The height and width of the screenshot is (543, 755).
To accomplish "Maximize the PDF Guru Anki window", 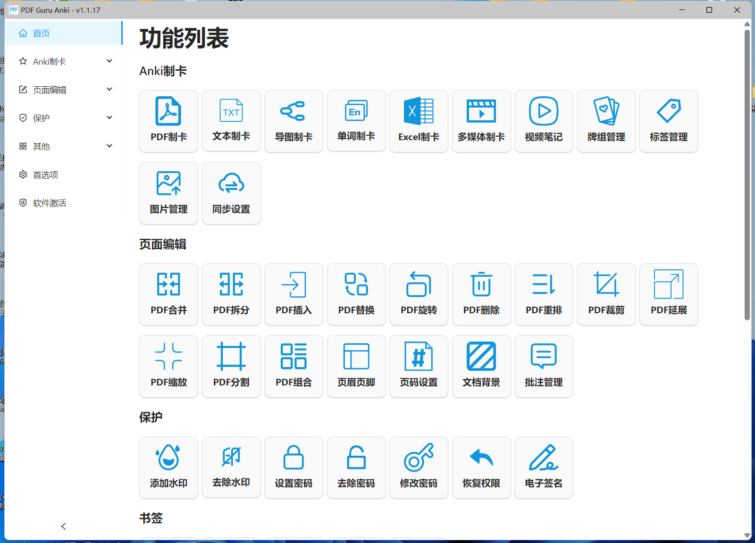I will coord(709,10).
